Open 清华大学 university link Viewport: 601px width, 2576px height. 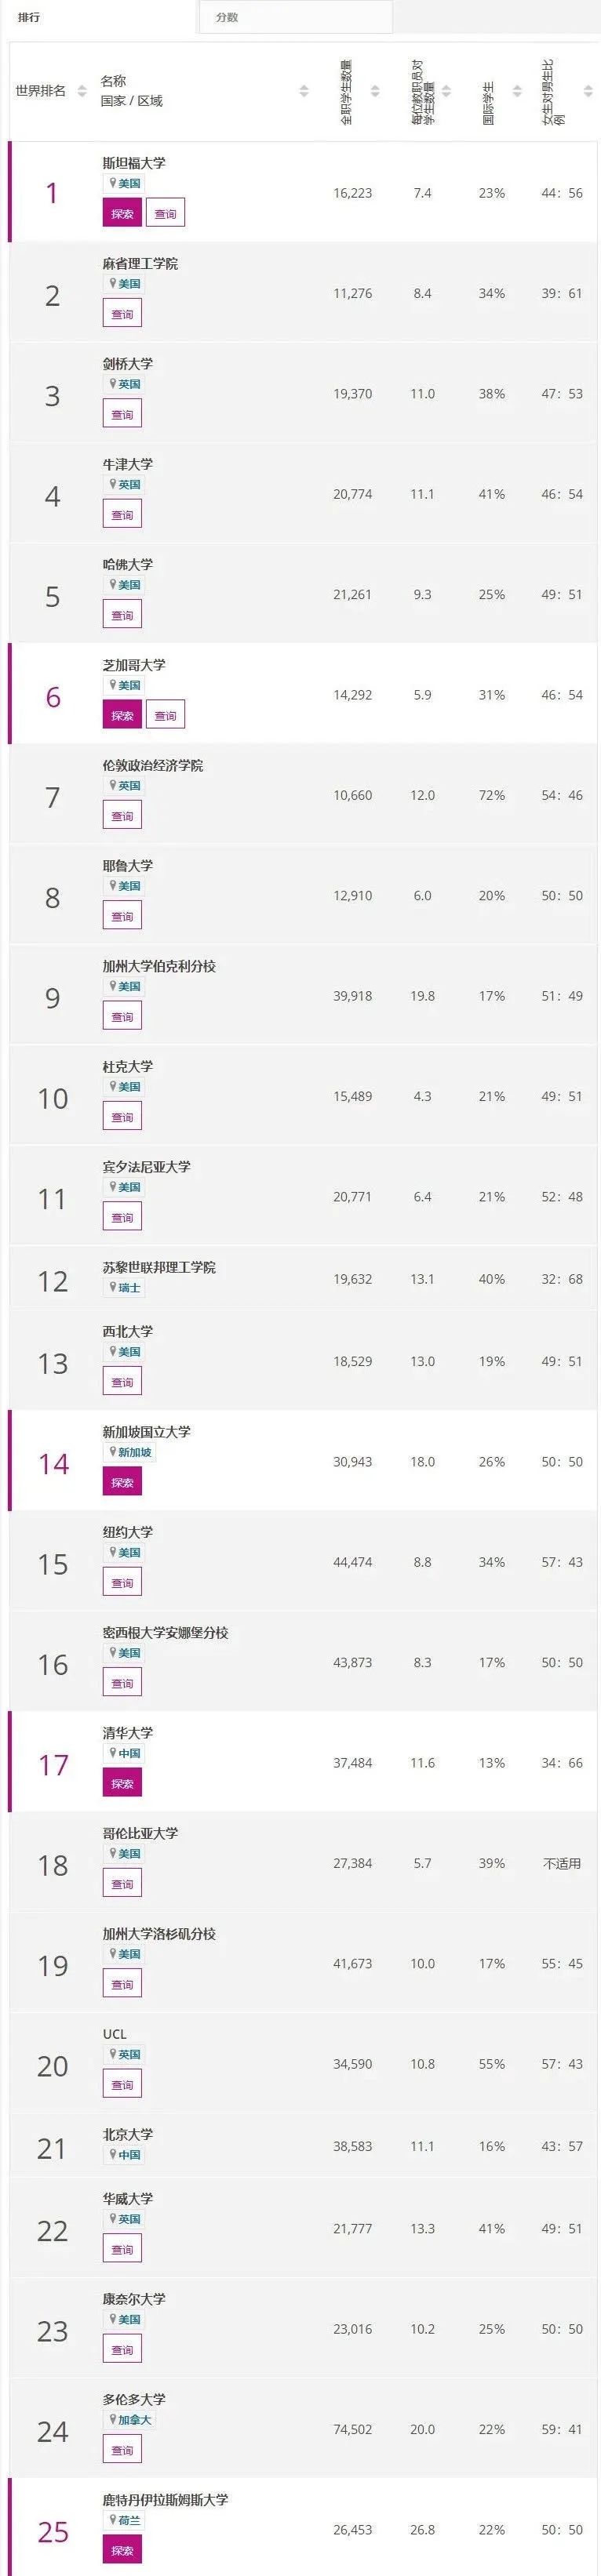[x=128, y=1732]
